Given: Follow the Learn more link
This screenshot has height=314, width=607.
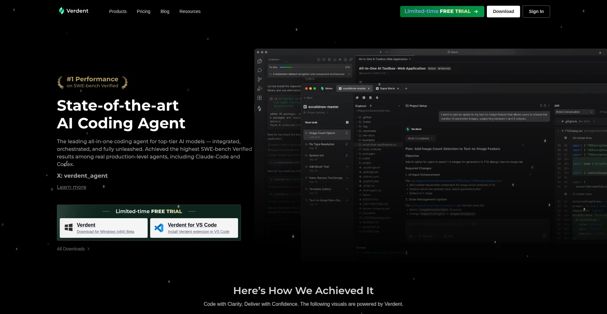Looking at the screenshot, I should 71,187.
